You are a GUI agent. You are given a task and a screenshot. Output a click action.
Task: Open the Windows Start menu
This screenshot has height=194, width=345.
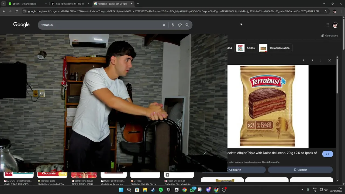pyautogui.click(x=121, y=190)
